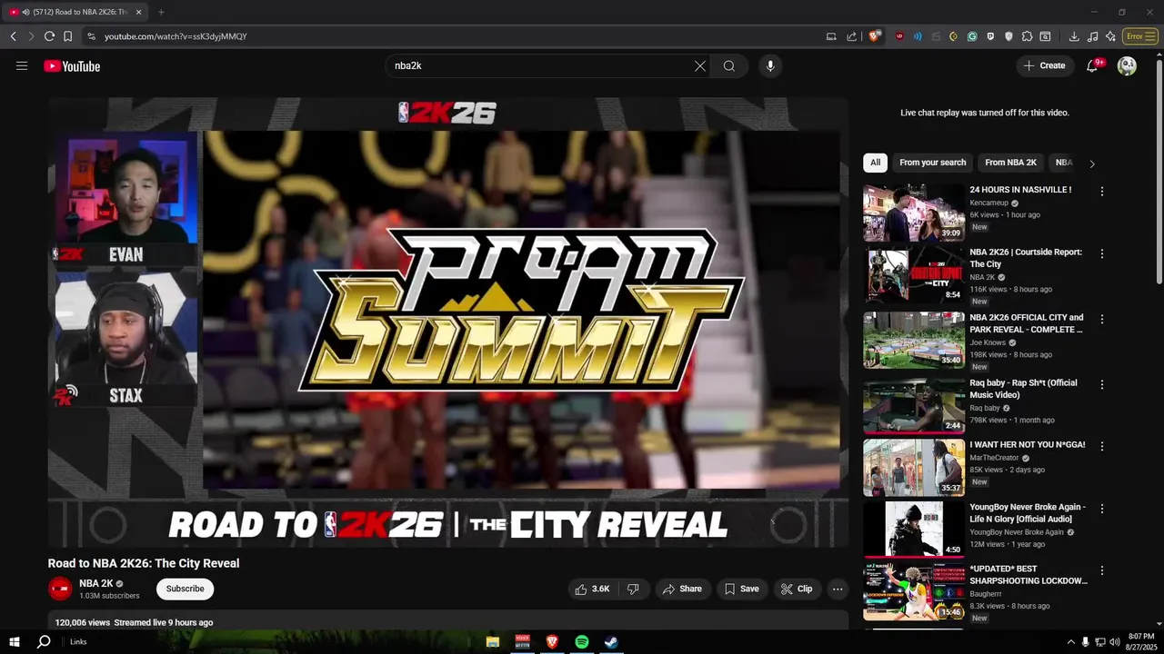
Task: Click the Joe Knows channel name
Action: [x=988, y=342]
